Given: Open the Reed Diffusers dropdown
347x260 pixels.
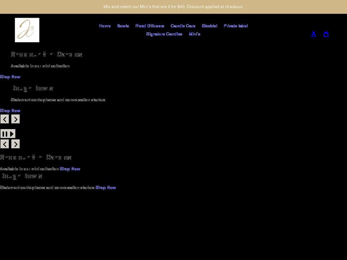Looking at the screenshot, I should pyautogui.click(x=150, y=26).
